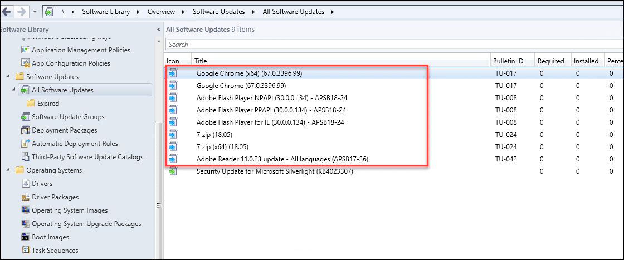Select Overview in the breadcrumb
Screen dimensions: 624x260
pyautogui.click(x=161, y=12)
